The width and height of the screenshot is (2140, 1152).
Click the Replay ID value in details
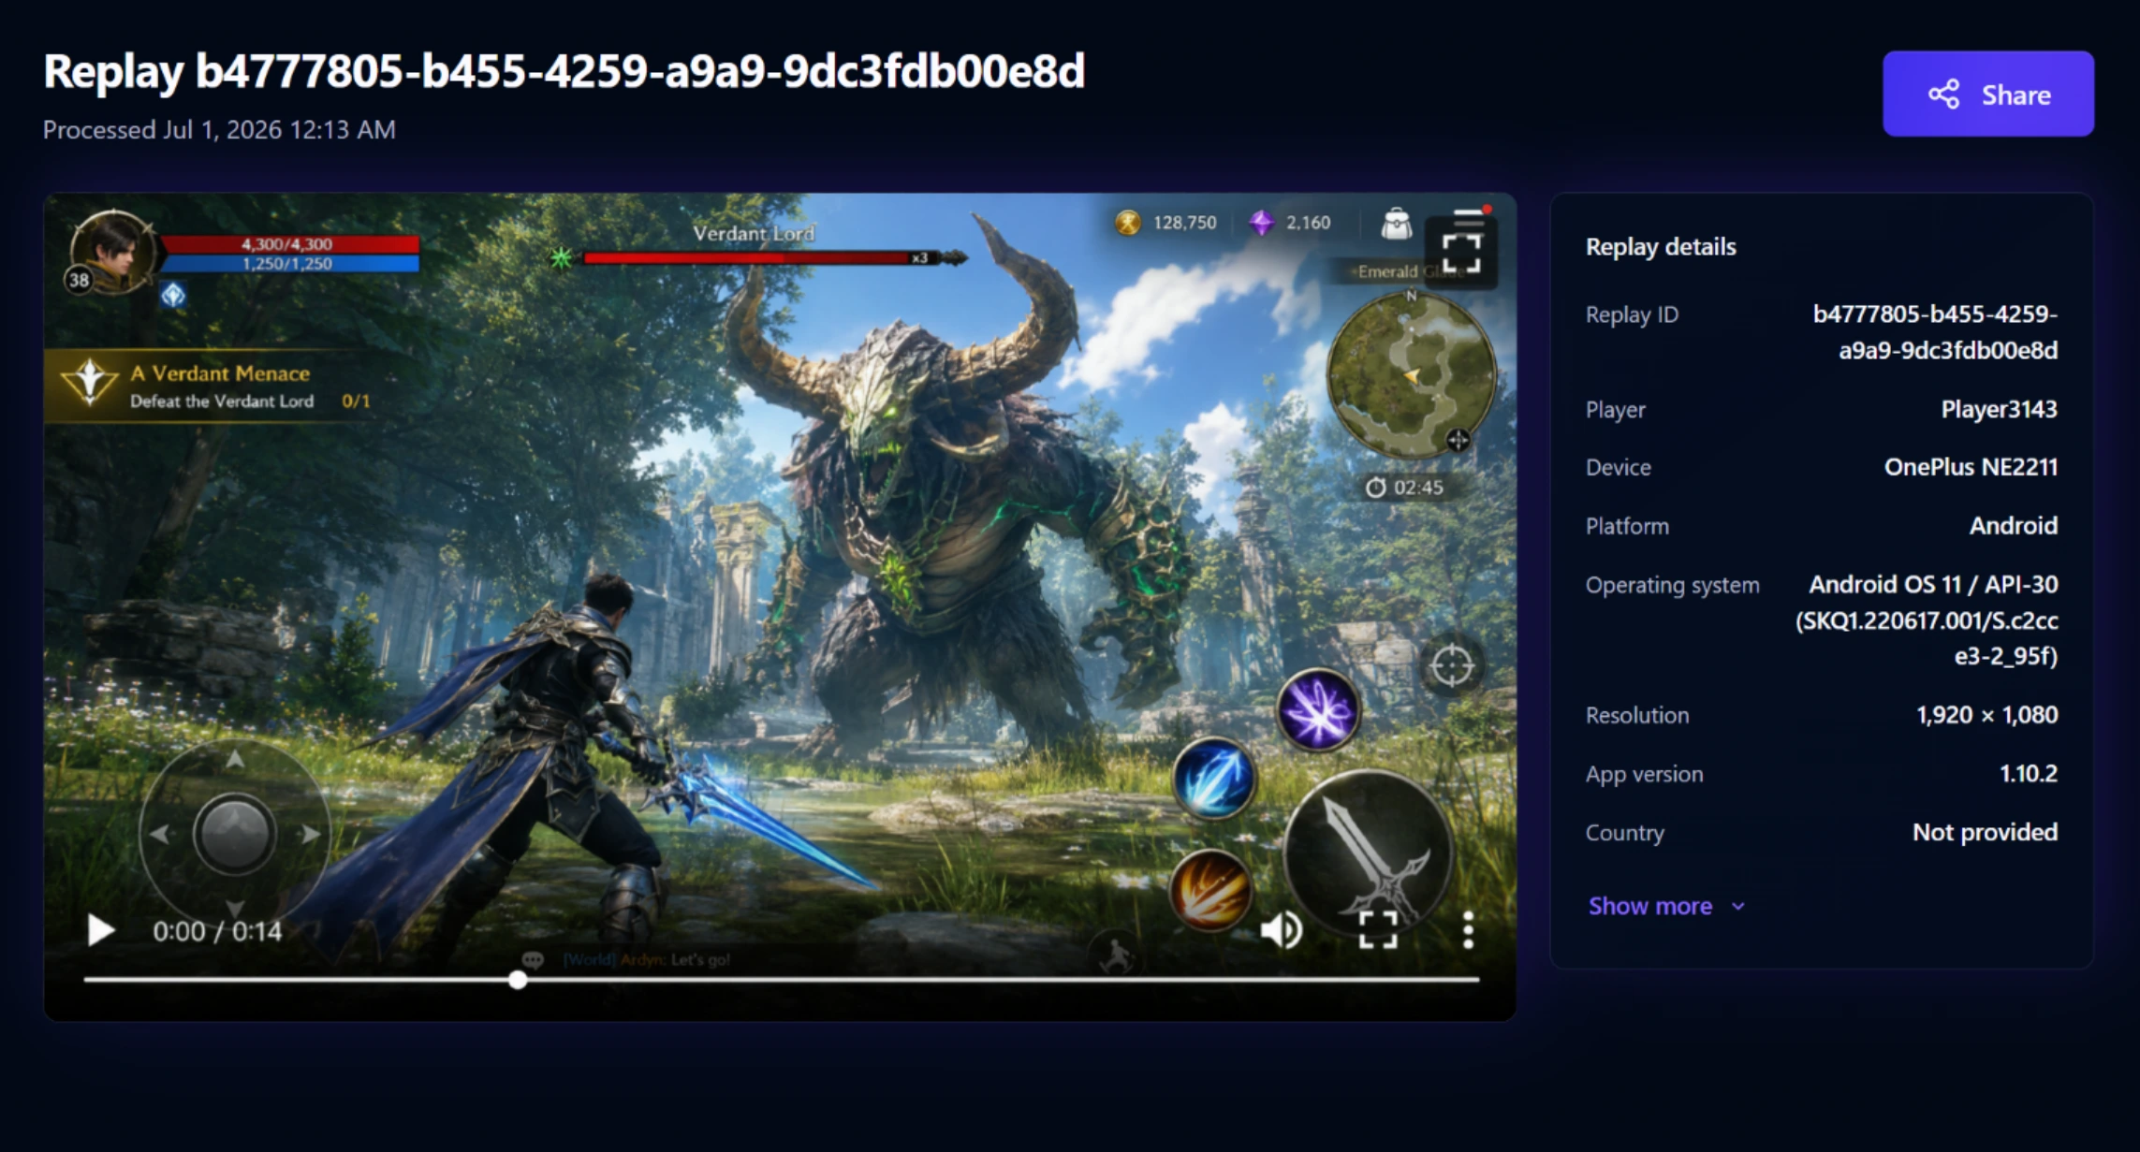(1935, 331)
